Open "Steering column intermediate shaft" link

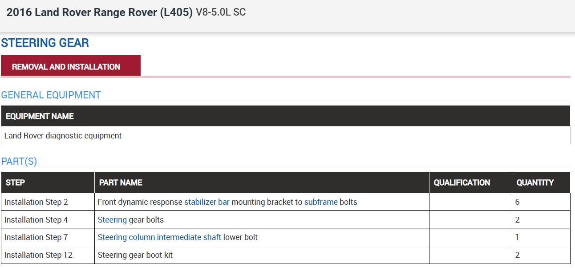pyautogui.click(x=159, y=237)
